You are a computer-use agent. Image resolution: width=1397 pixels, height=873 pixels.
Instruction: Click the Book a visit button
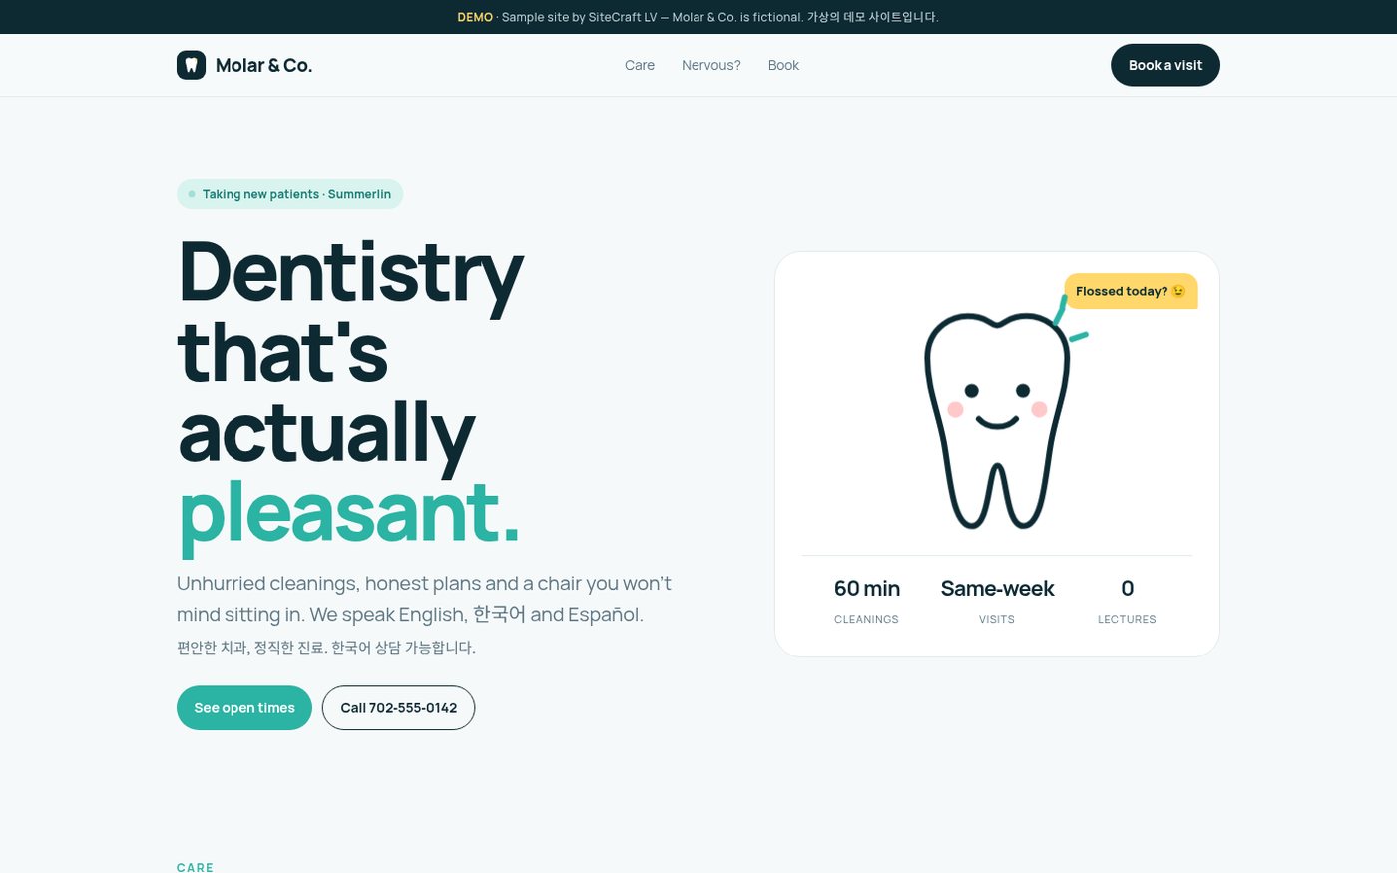coord(1165,65)
